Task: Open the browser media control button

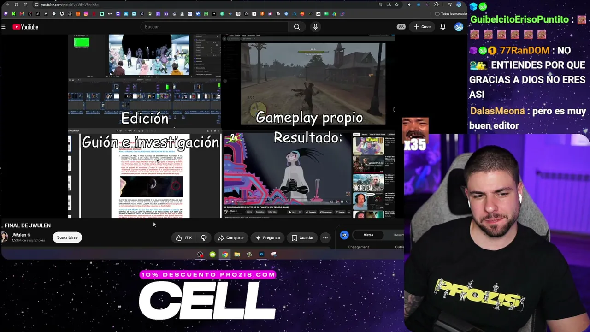Action: tap(450, 5)
